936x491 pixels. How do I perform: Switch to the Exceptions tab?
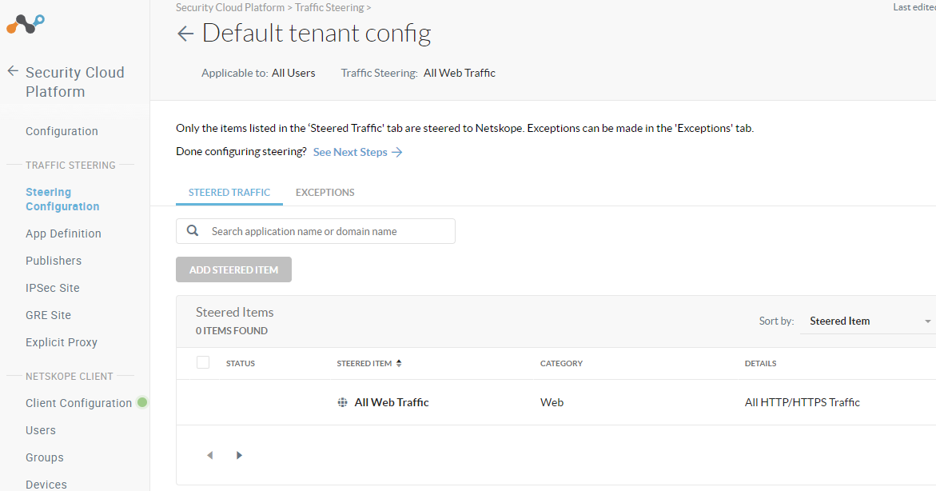coord(325,193)
